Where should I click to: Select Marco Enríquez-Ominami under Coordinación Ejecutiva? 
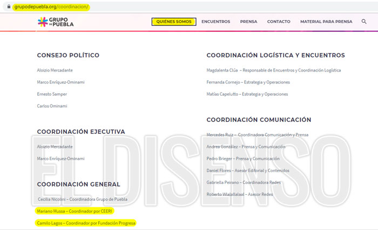60,159
